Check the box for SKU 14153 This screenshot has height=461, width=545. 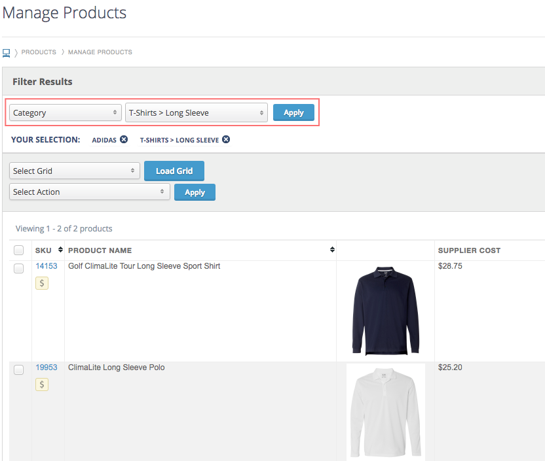[19, 268]
